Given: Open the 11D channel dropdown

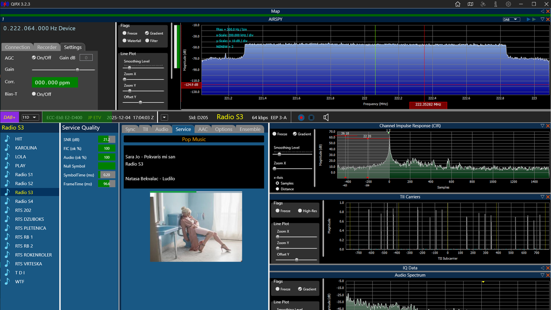Looking at the screenshot, I should tap(30, 117).
